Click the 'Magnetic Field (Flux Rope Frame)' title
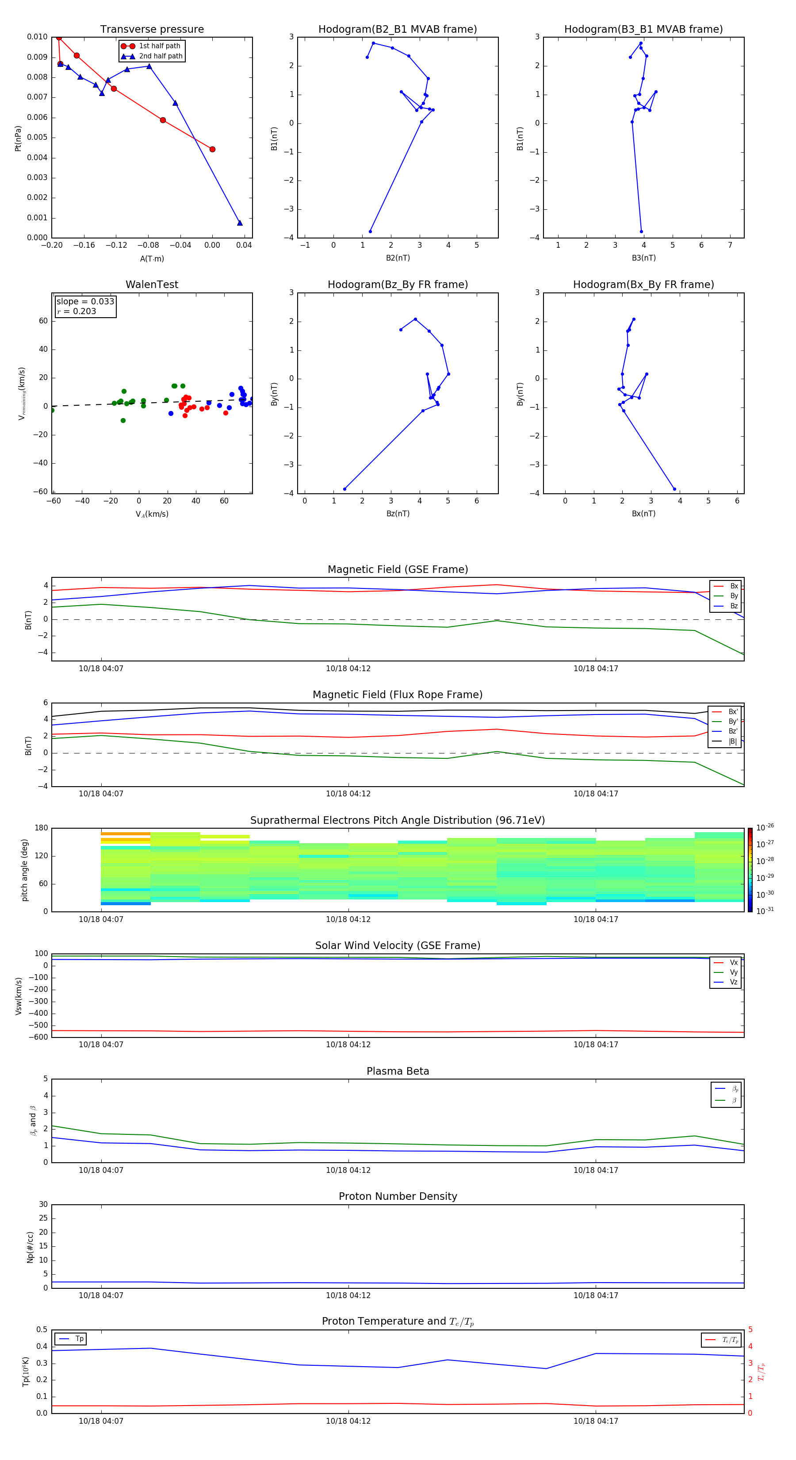The height and width of the screenshot is (1460, 796). click(398, 695)
